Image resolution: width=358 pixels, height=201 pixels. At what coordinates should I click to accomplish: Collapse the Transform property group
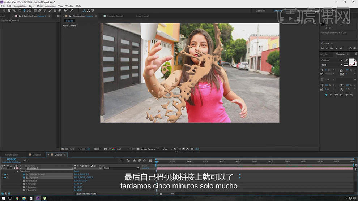click(18, 171)
